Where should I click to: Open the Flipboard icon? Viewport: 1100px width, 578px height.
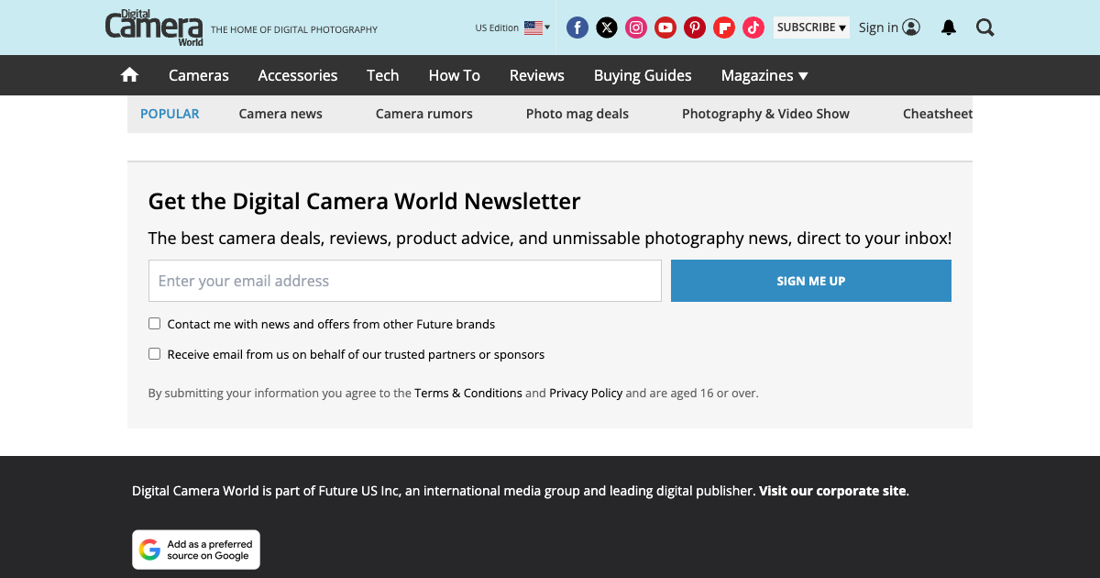pyautogui.click(x=724, y=28)
